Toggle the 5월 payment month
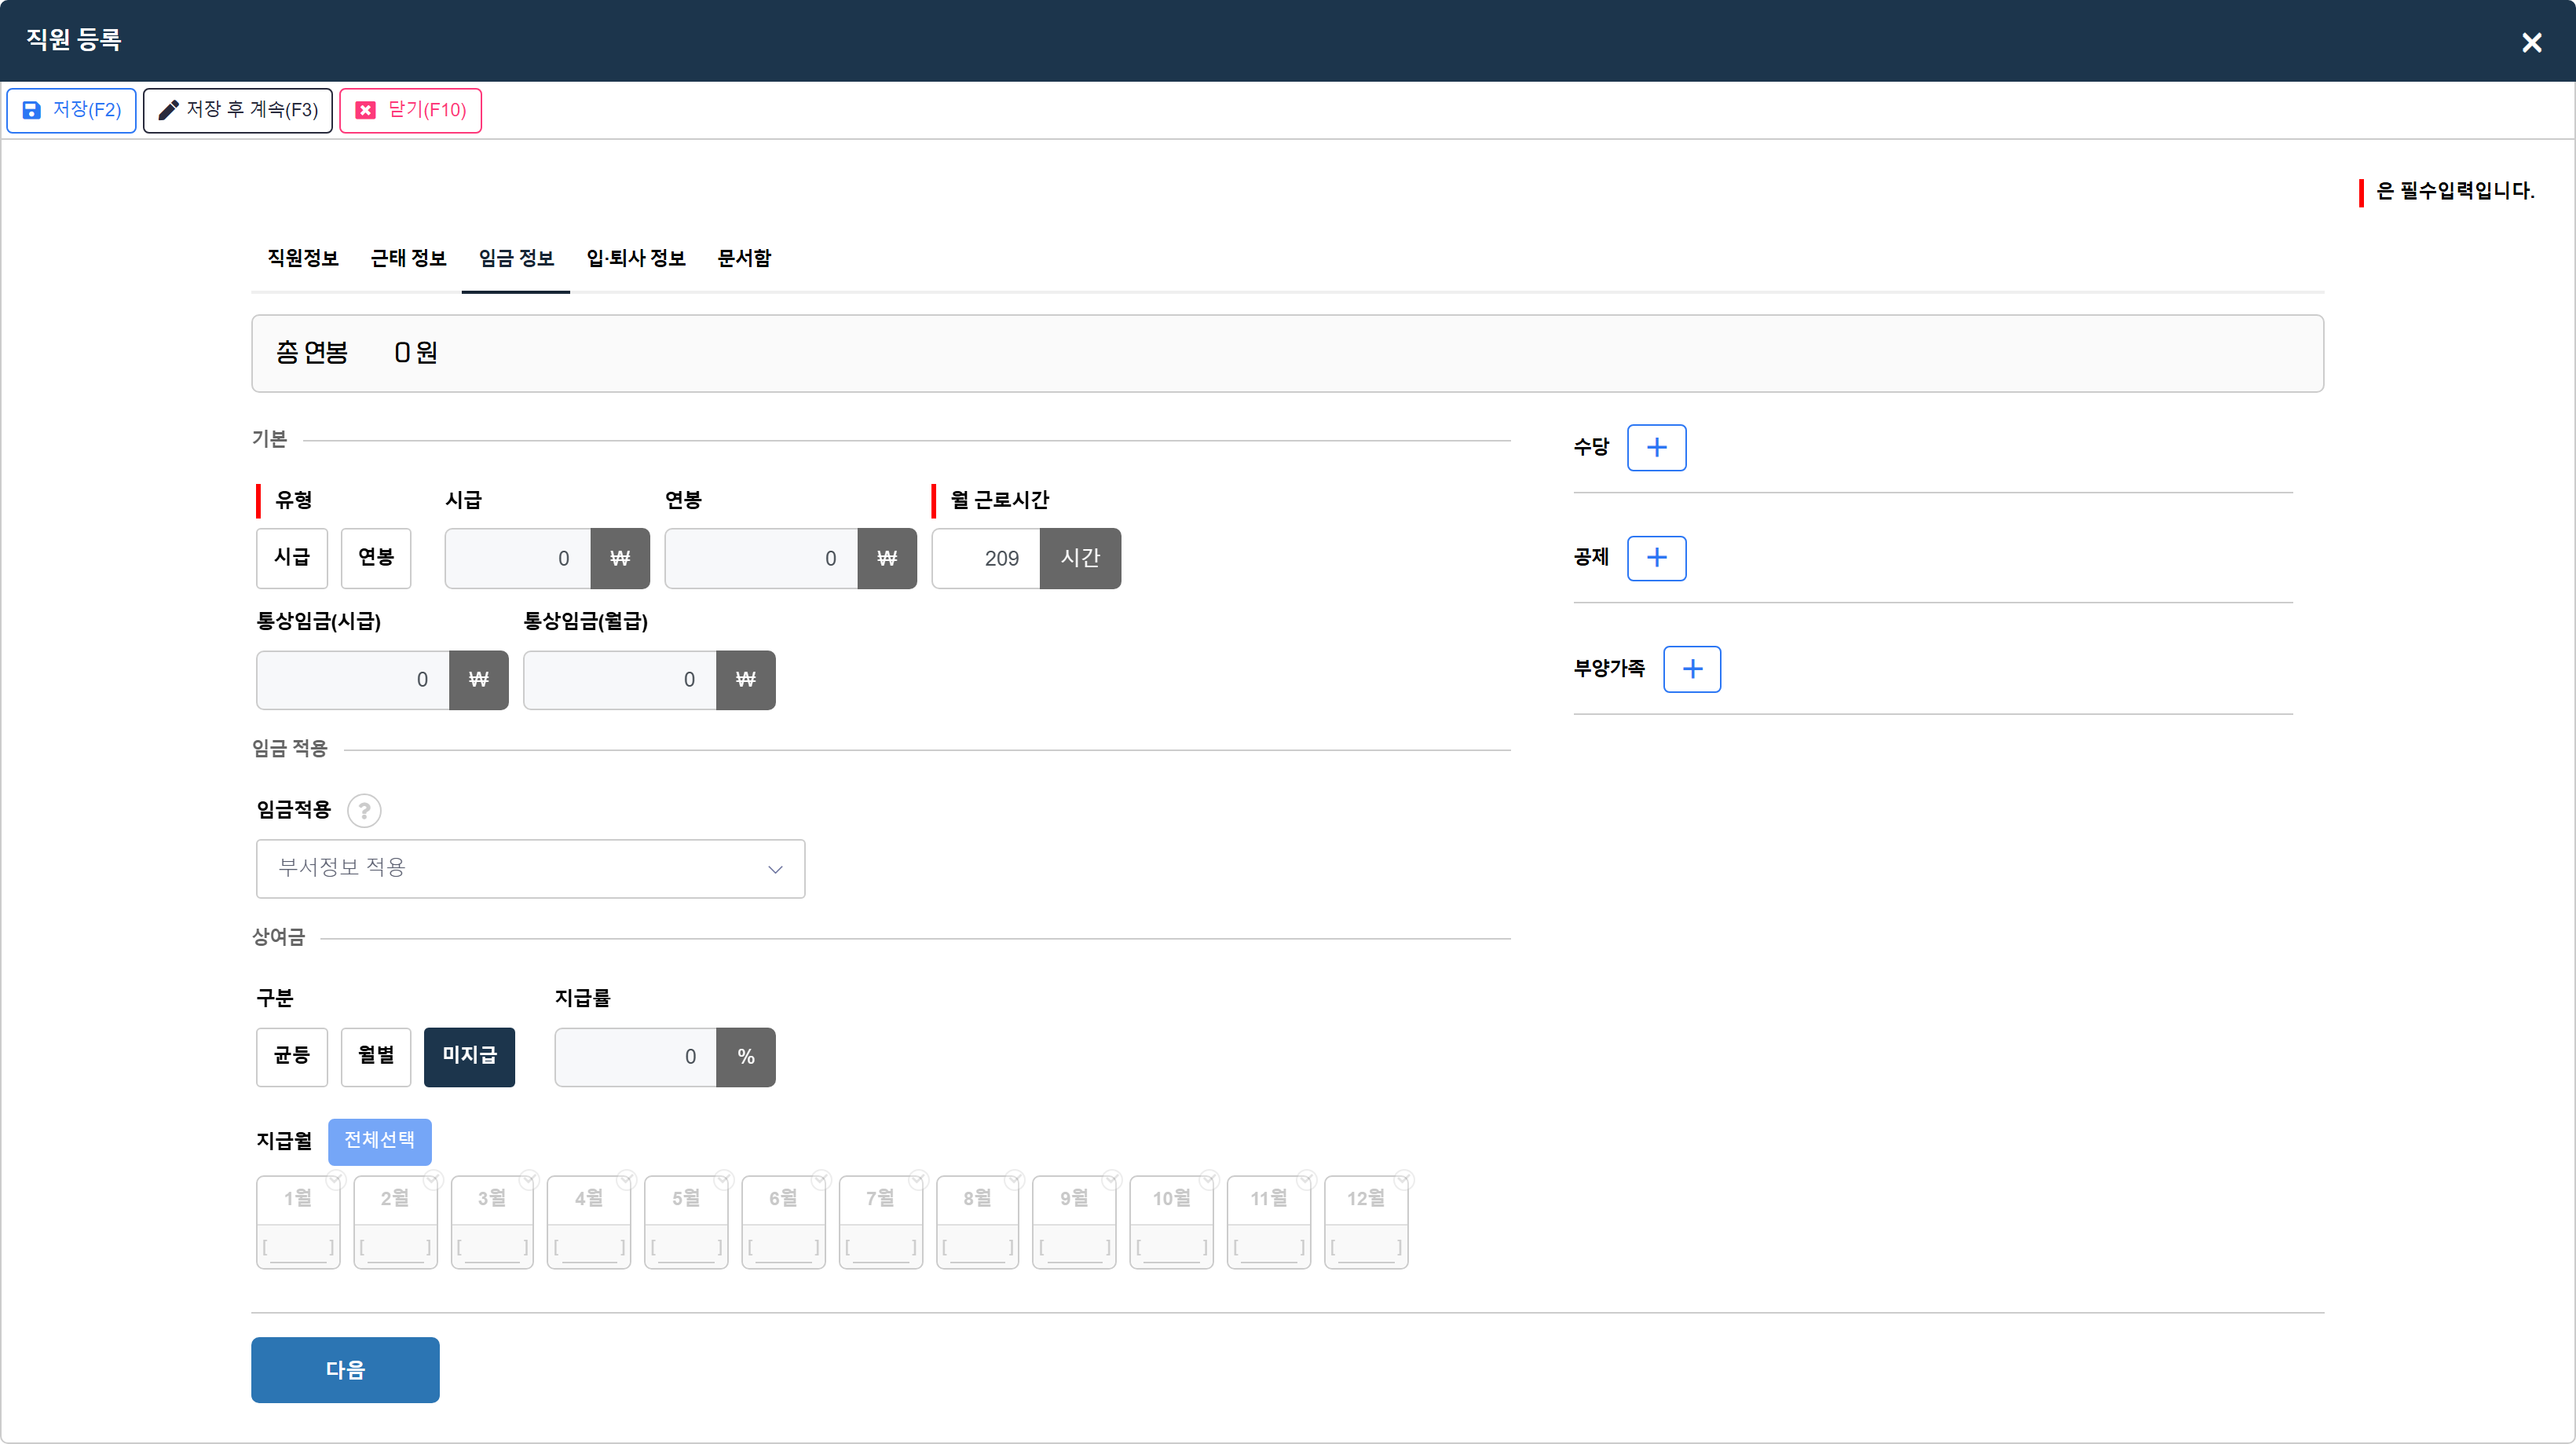Screen dimensions: 2576x1444 pos(686,1199)
